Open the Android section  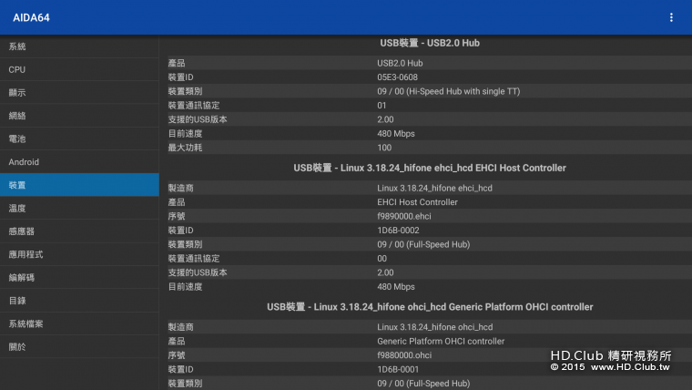point(79,161)
